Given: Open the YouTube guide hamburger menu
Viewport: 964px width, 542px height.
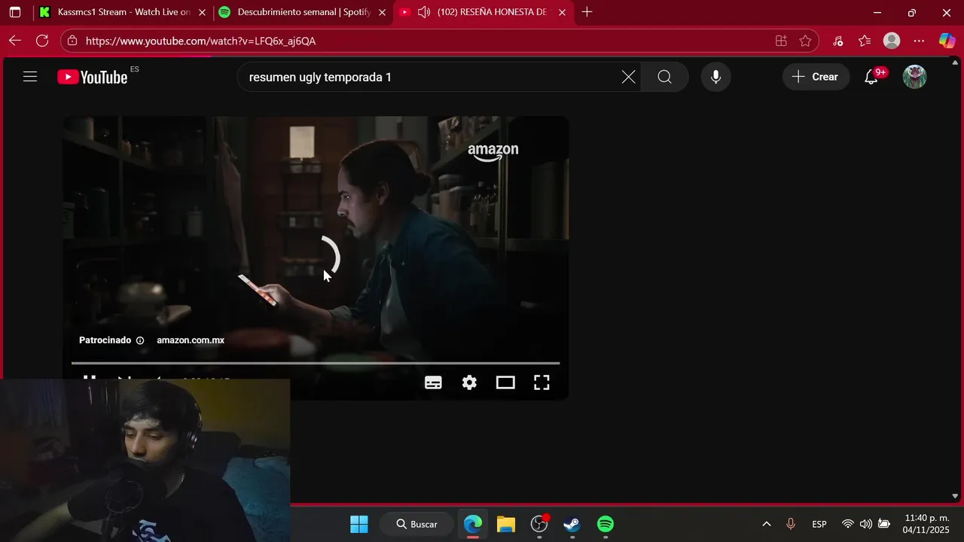Looking at the screenshot, I should tap(30, 77).
